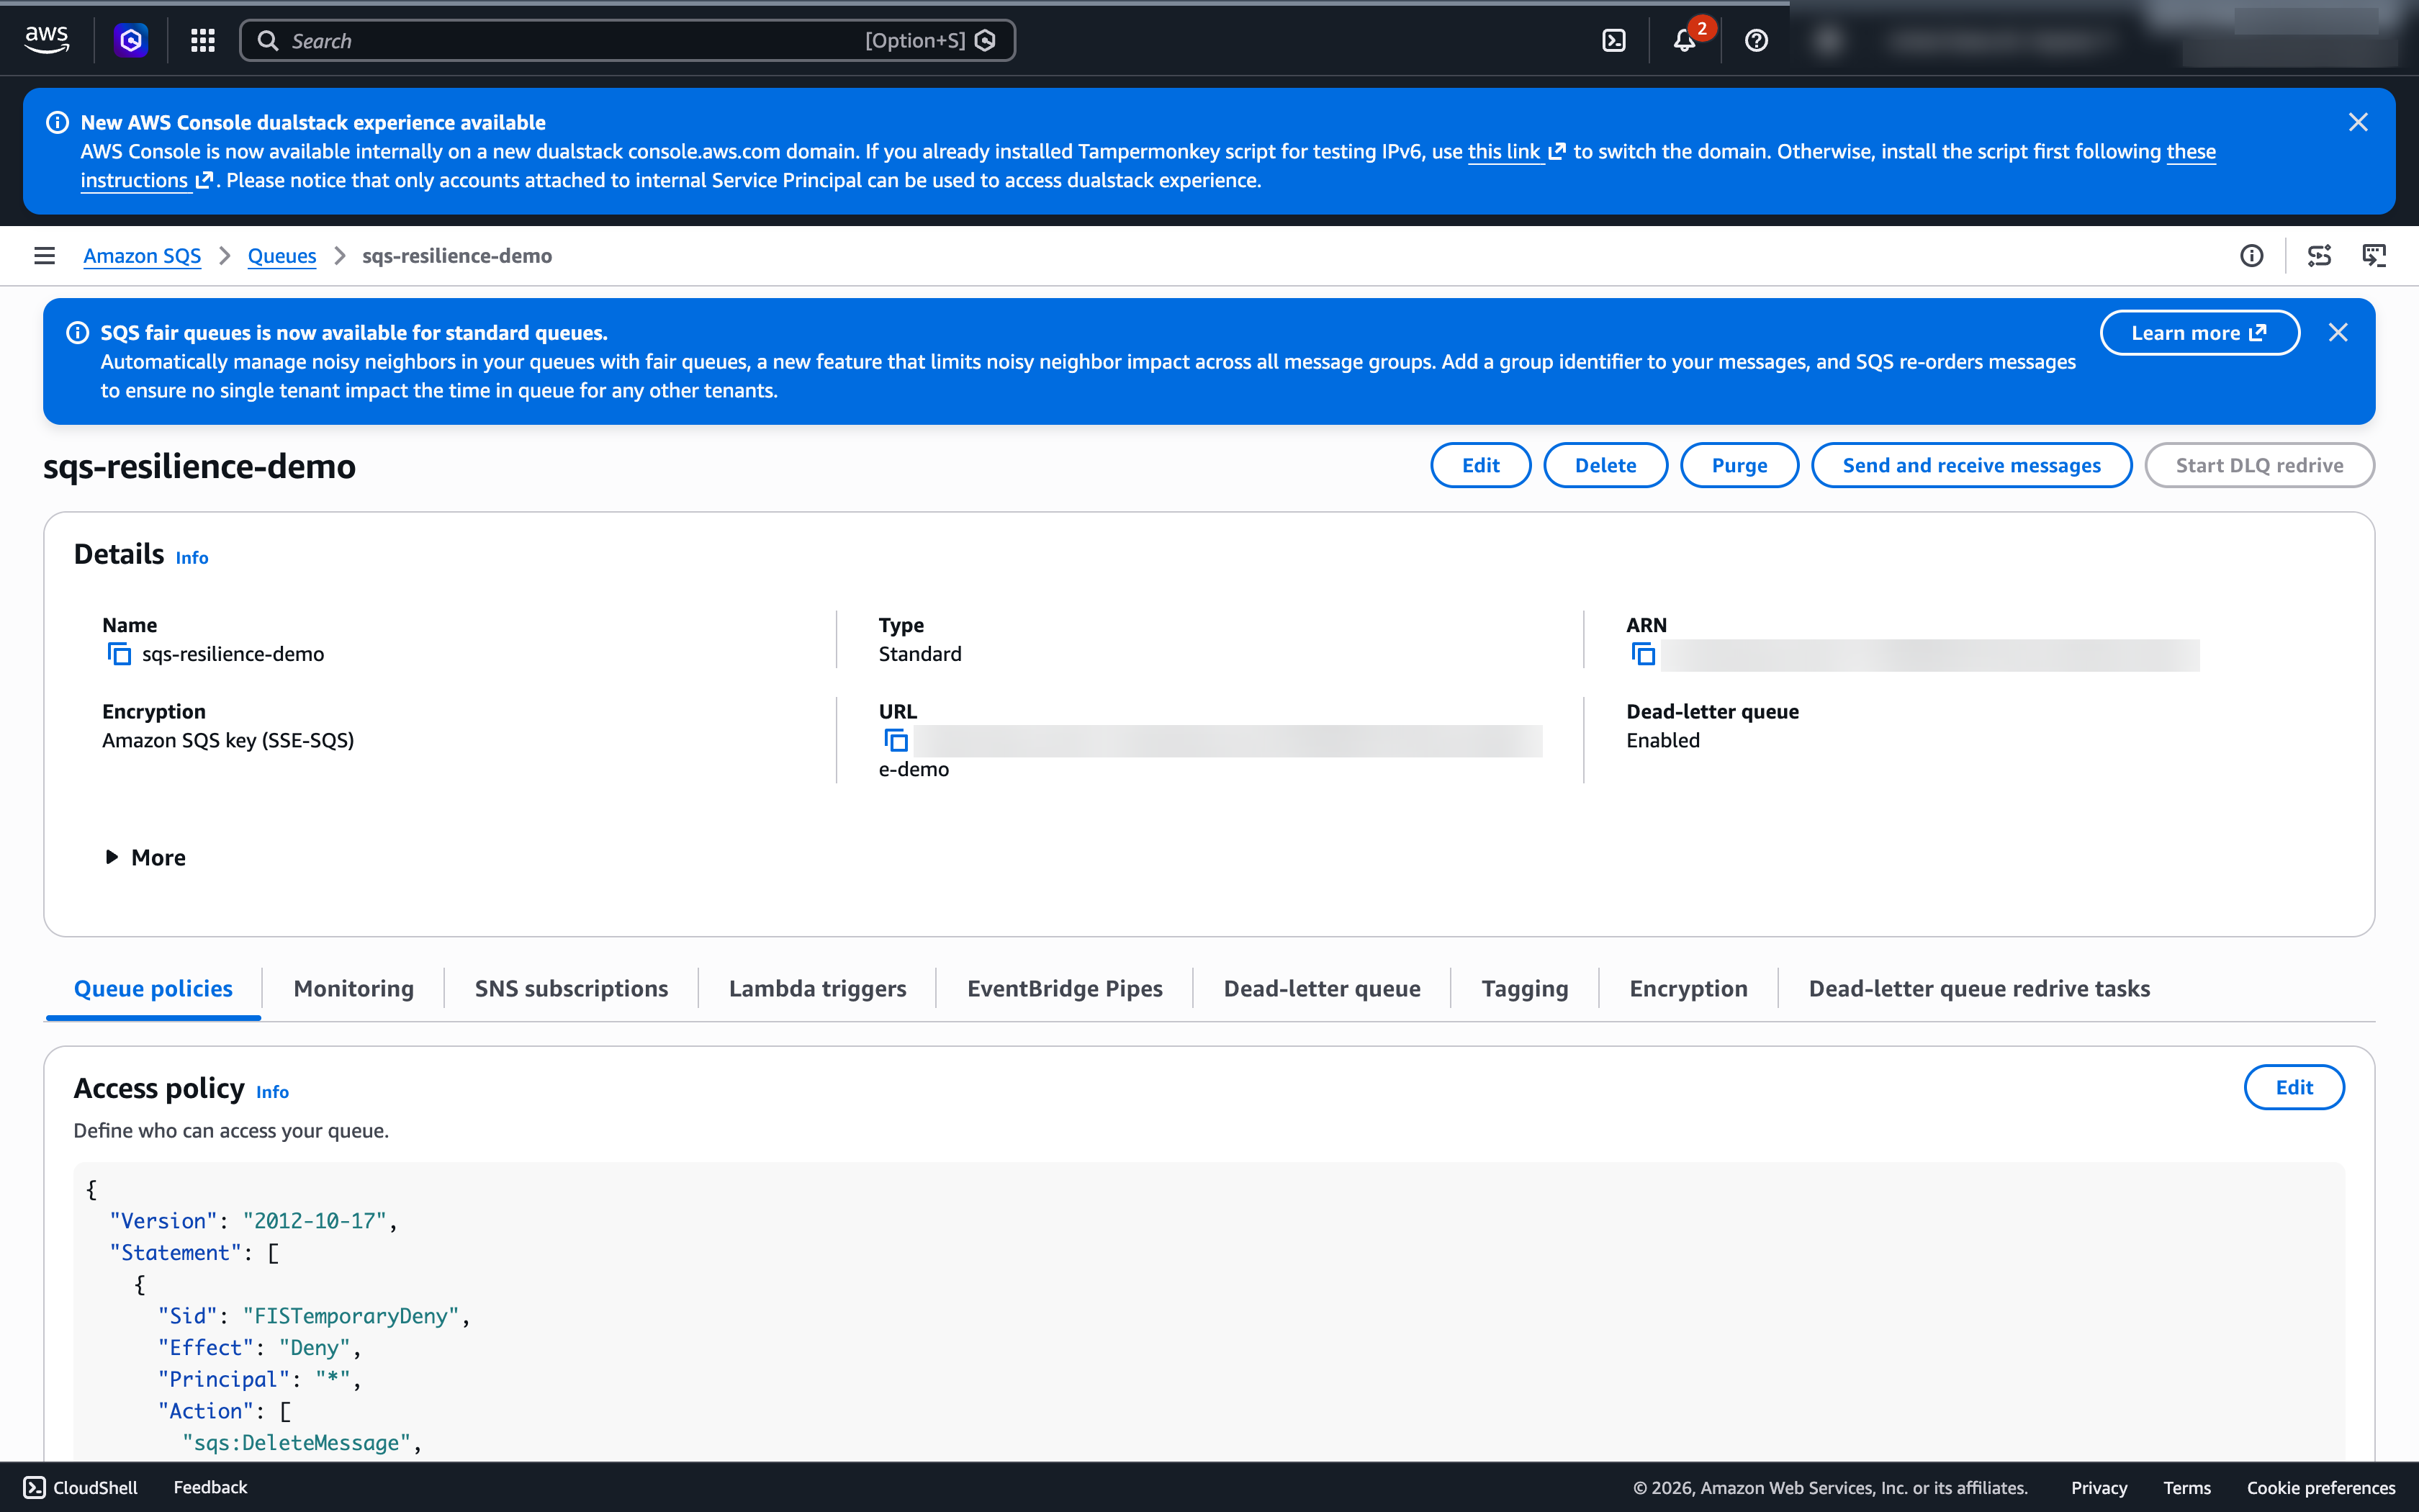Open Cookie preferences
Viewport: 2419px width, 1512px height.
point(2321,1487)
